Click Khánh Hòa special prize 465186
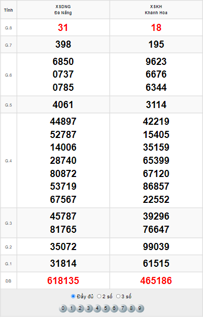This screenshot has width=203, height=318. click(x=156, y=280)
